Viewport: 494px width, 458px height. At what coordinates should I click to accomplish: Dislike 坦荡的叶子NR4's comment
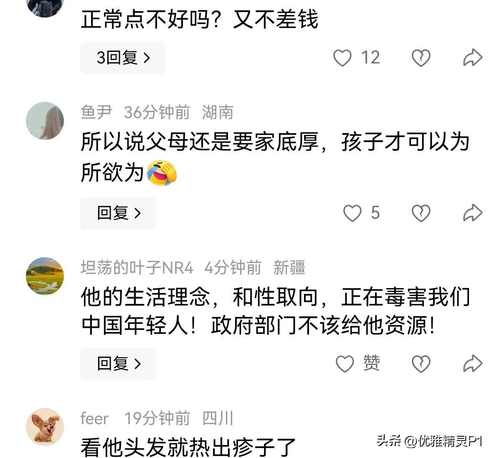pos(421,364)
